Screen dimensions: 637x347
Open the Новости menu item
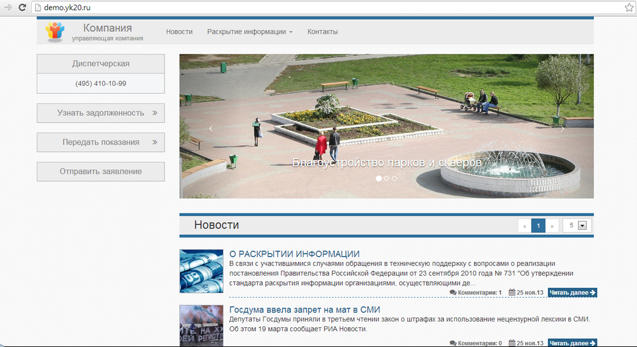click(179, 32)
